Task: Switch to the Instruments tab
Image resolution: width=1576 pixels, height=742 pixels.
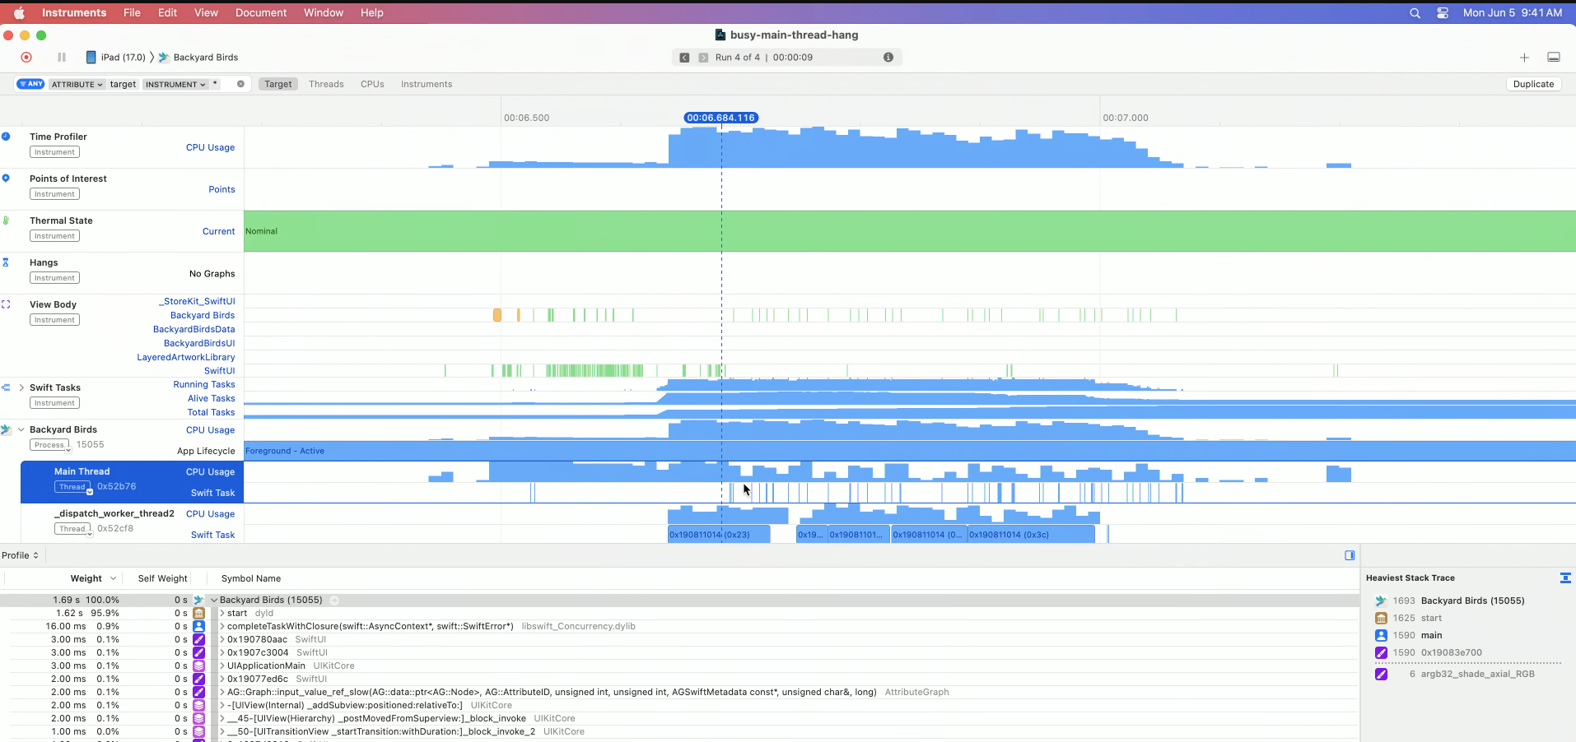Action: point(427,84)
